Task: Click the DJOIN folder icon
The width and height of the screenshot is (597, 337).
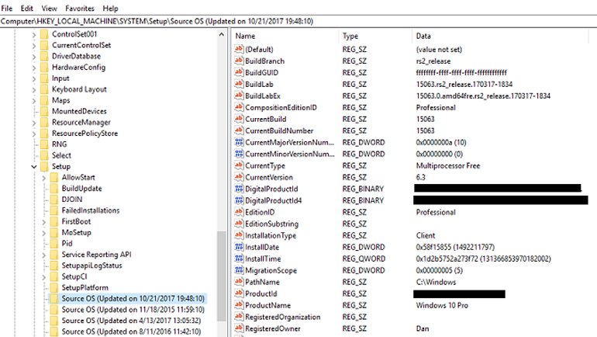Action: (x=54, y=200)
